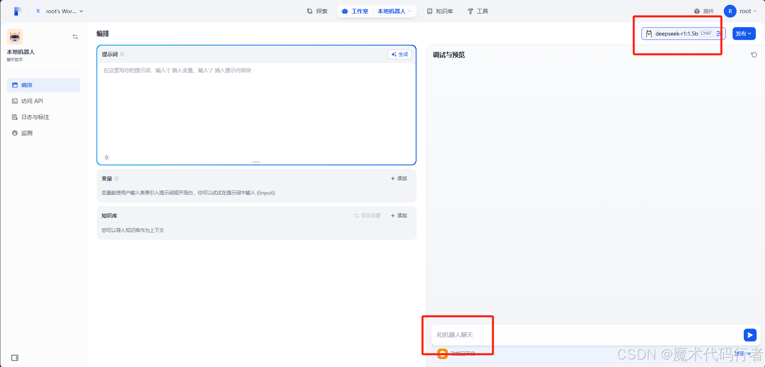The image size is (765, 367).
Task: Click the workspace R avatar badge
Action: (38, 11)
